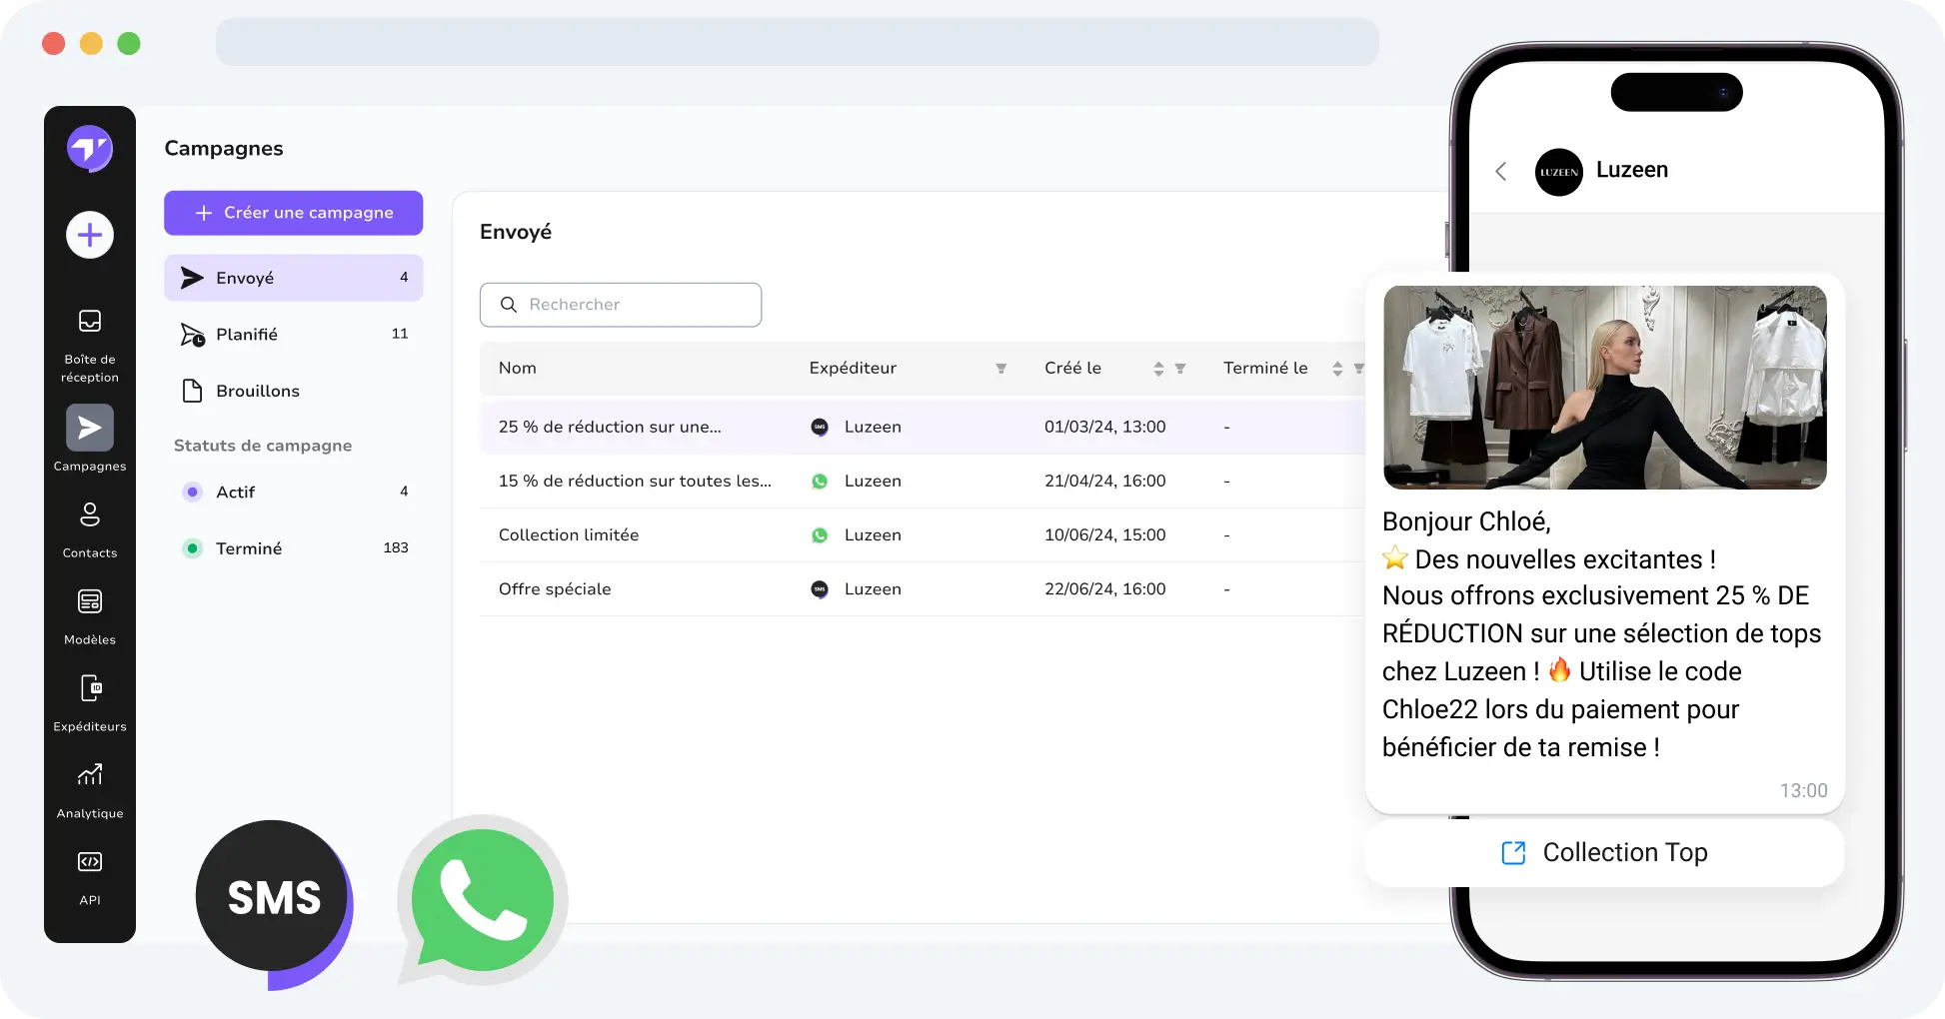Open campaign '15 % de réduction sur toutes les...'

tap(635, 481)
